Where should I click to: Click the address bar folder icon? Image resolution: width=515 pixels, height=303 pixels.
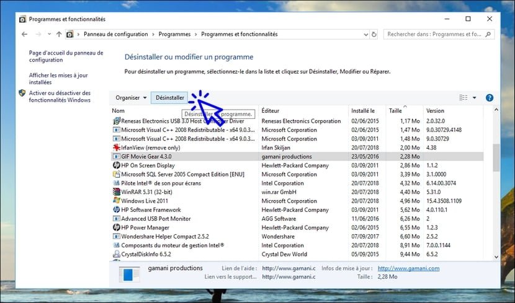69,34
